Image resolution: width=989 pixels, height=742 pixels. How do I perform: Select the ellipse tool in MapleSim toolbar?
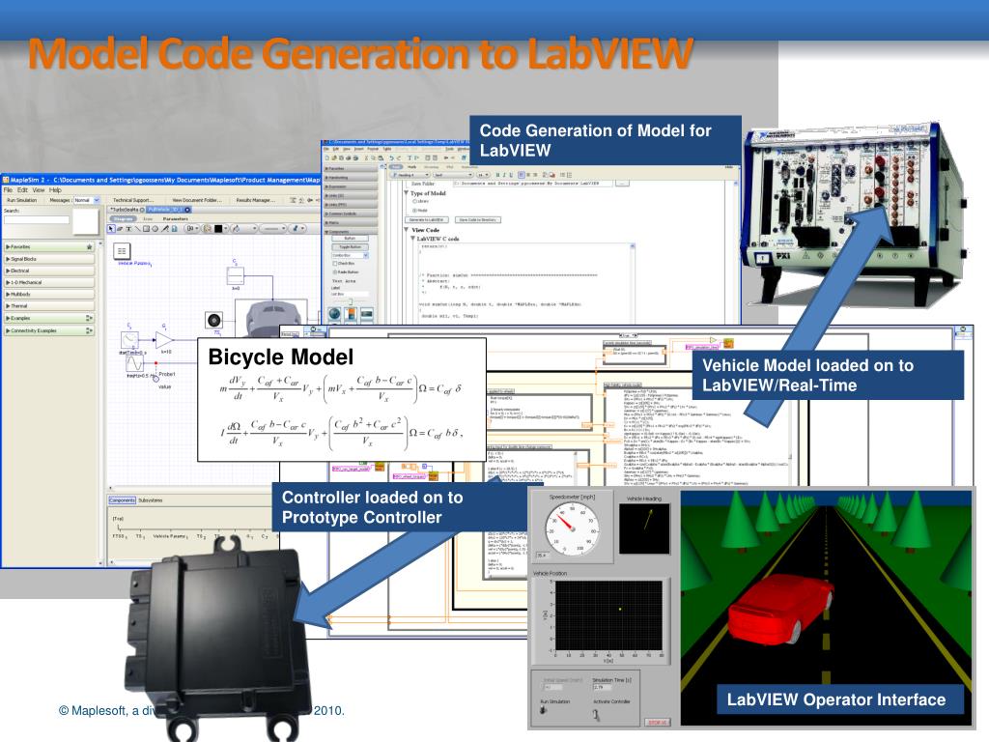click(155, 228)
